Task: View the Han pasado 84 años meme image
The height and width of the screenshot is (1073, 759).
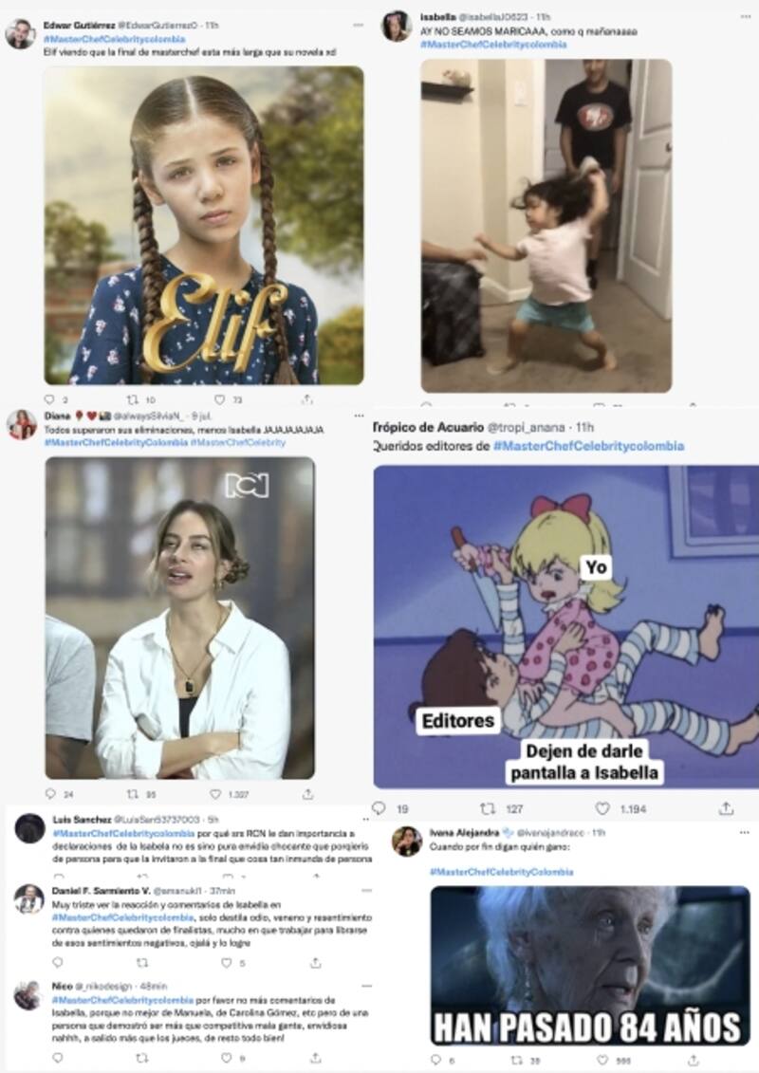Action: pyautogui.click(x=590, y=966)
